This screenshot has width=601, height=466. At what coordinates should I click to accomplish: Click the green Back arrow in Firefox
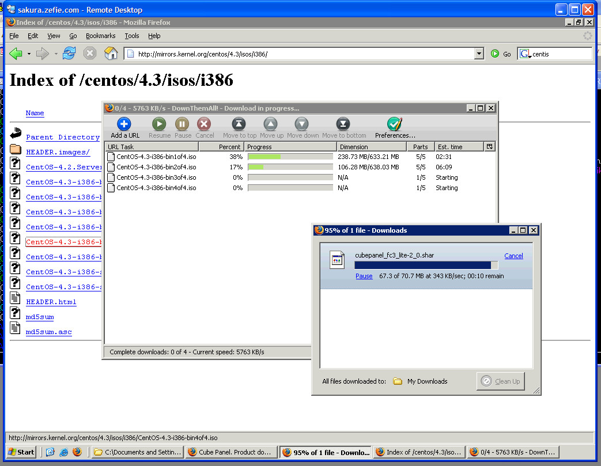(16, 54)
